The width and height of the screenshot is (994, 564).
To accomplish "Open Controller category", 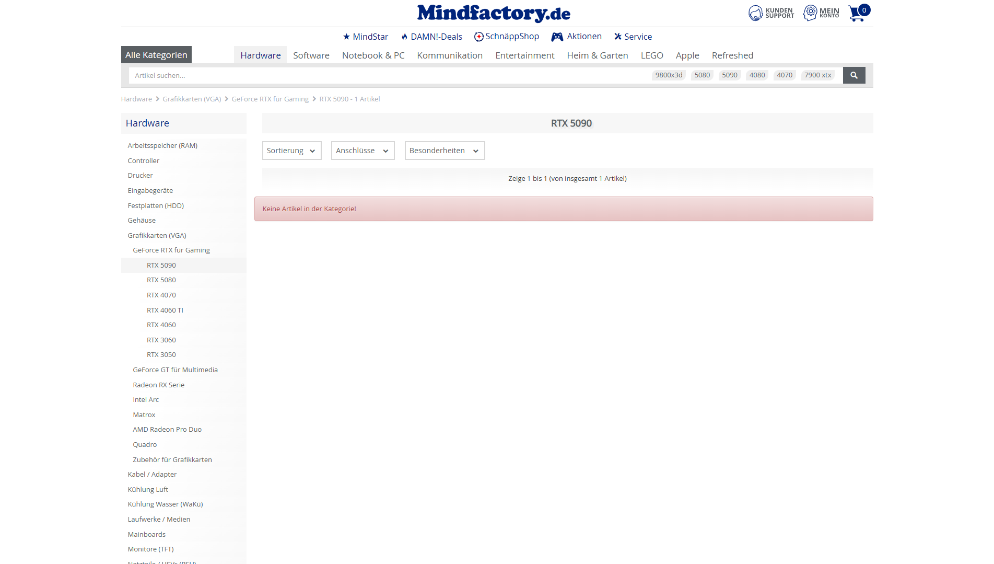I will (143, 161).
